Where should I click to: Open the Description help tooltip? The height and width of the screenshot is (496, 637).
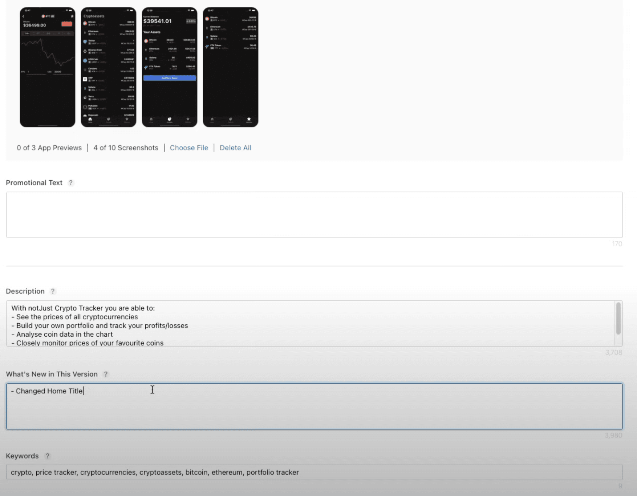53,291
